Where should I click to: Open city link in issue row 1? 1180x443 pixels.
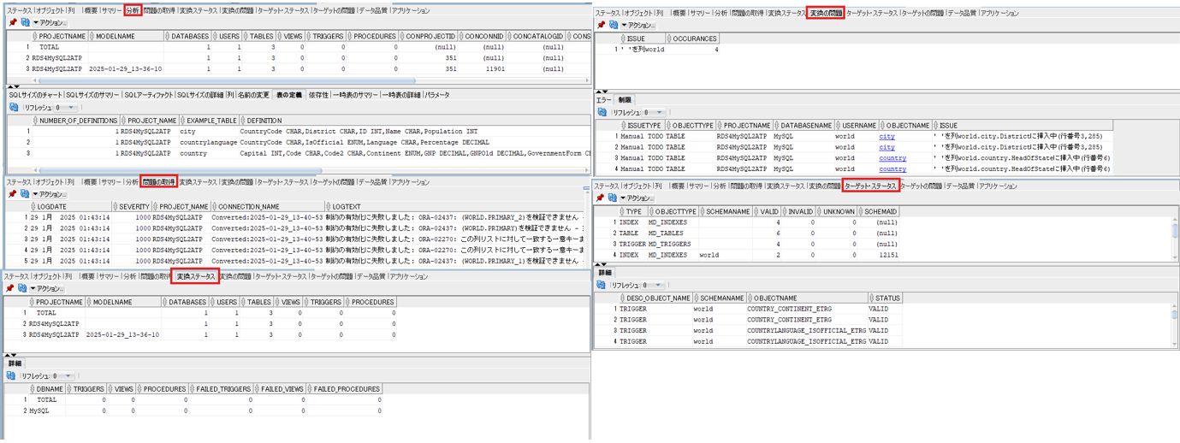click(886, 136)
